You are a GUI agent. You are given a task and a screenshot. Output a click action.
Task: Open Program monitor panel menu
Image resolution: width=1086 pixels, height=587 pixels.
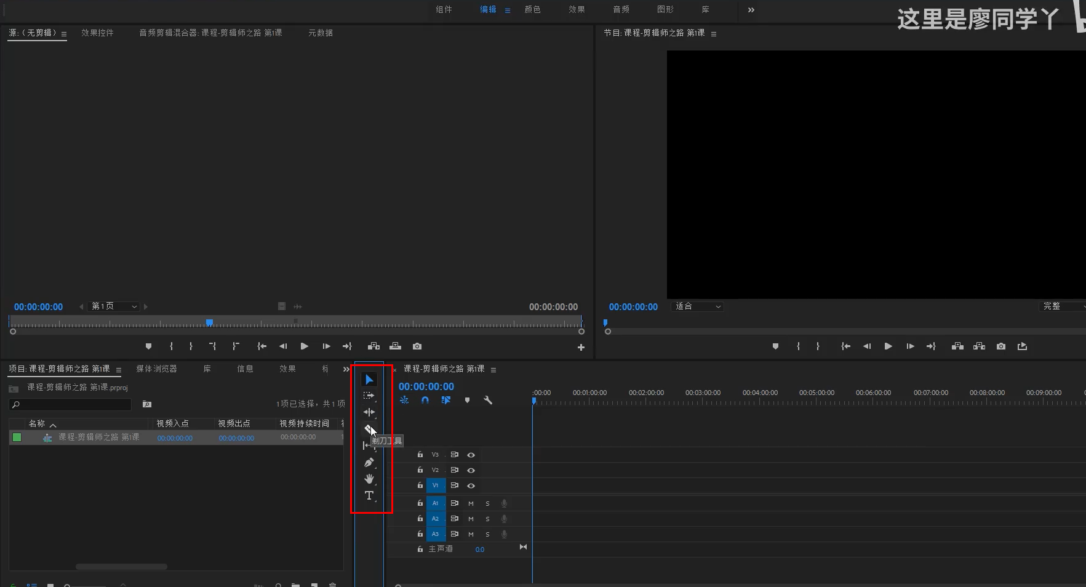(714, 34)
